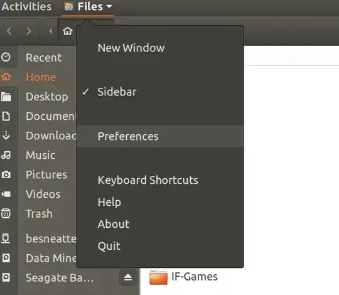Click the Videos icon in sidebar
The image size is (339, 295).
click(x=6, y=194)
